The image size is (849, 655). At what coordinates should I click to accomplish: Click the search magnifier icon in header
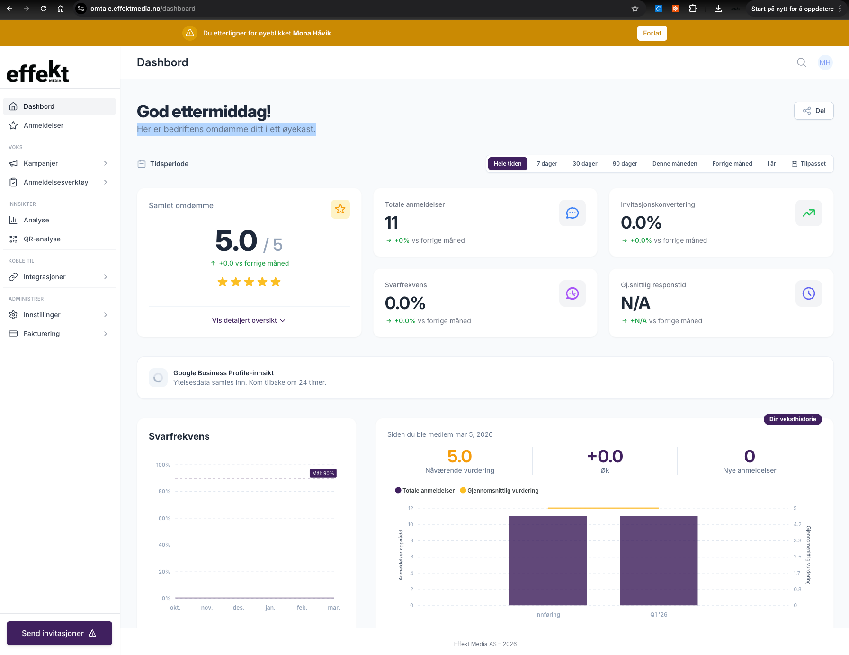click(x=801, y=62)
